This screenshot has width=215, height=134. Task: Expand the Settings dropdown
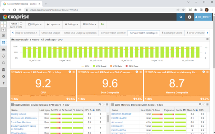(71, 24)
